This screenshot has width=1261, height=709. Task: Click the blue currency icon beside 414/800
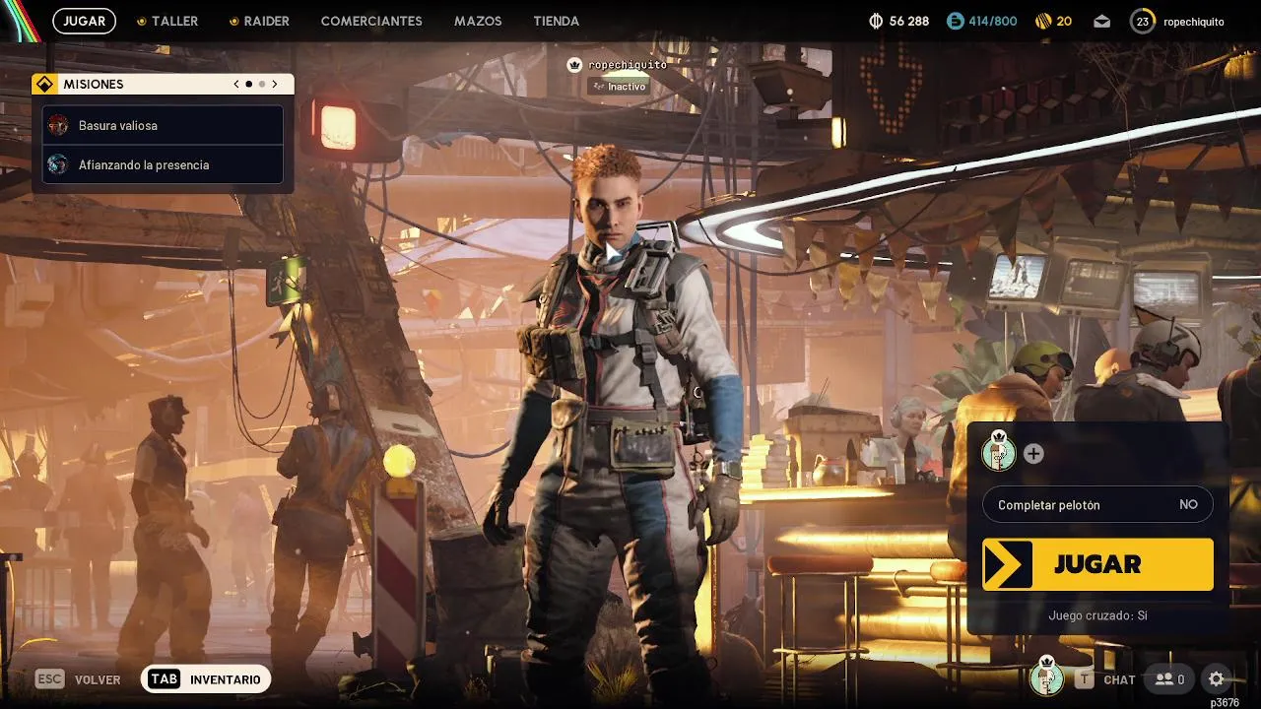tap(955, 21)
